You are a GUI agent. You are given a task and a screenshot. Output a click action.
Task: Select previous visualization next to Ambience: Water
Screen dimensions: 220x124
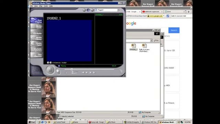click(48, 63)
